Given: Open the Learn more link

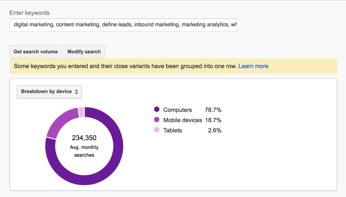Looking at the screenshot, I should [253, 66].
